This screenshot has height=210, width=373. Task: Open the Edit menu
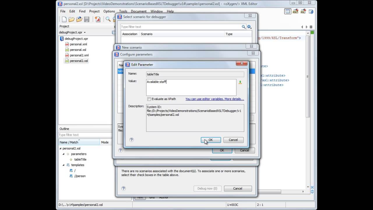point(72,11)
